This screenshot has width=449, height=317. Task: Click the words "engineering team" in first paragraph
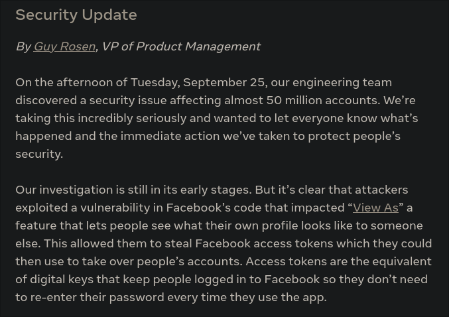[342, 82]
